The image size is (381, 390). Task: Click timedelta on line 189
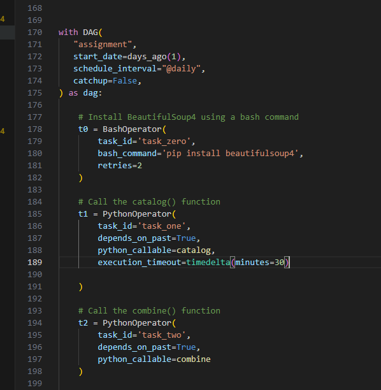[x=208, y=263]
